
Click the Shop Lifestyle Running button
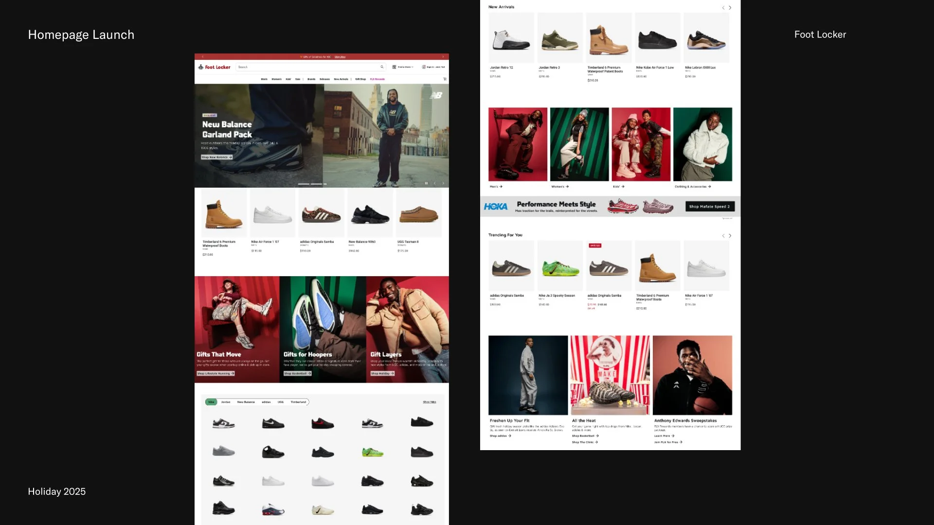click(216, 374)
